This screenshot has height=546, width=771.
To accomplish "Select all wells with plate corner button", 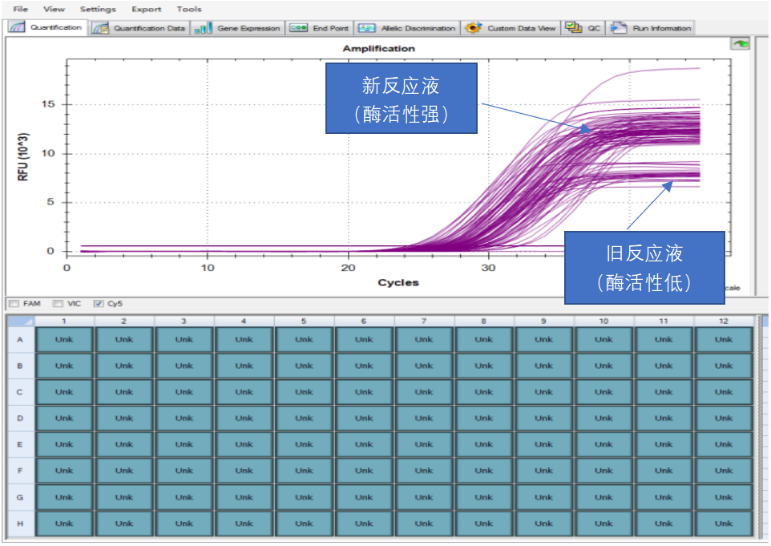I will point(21,321).
